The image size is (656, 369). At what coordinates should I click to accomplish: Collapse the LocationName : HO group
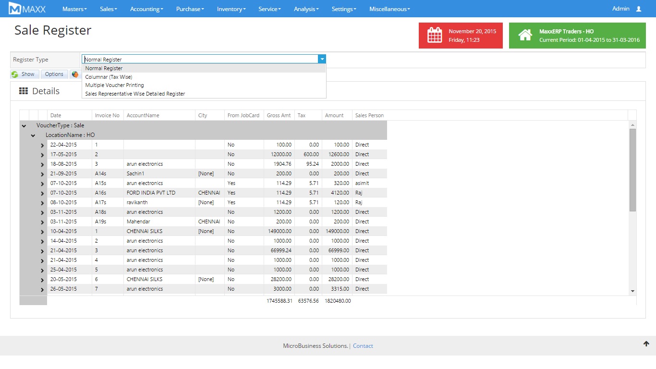click(x=33, y=135)
